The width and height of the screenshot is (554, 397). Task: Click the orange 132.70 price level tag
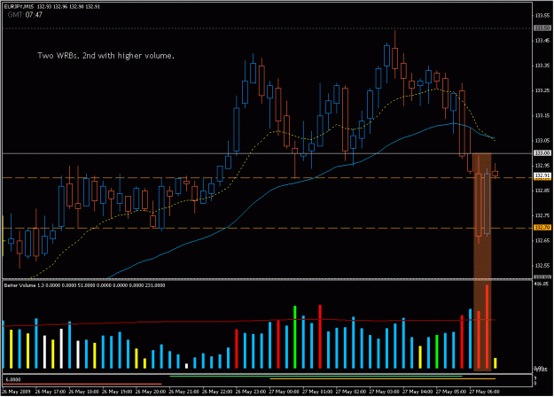pos(542,228)
